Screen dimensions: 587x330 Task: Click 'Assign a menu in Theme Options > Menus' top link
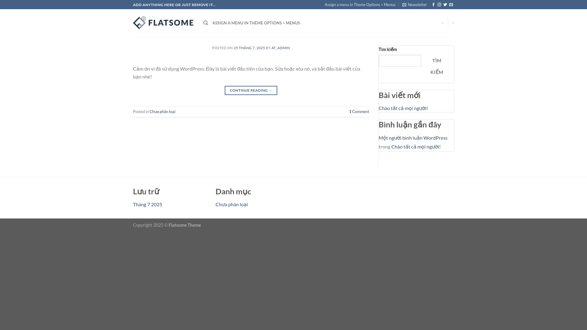pos(360,5)
